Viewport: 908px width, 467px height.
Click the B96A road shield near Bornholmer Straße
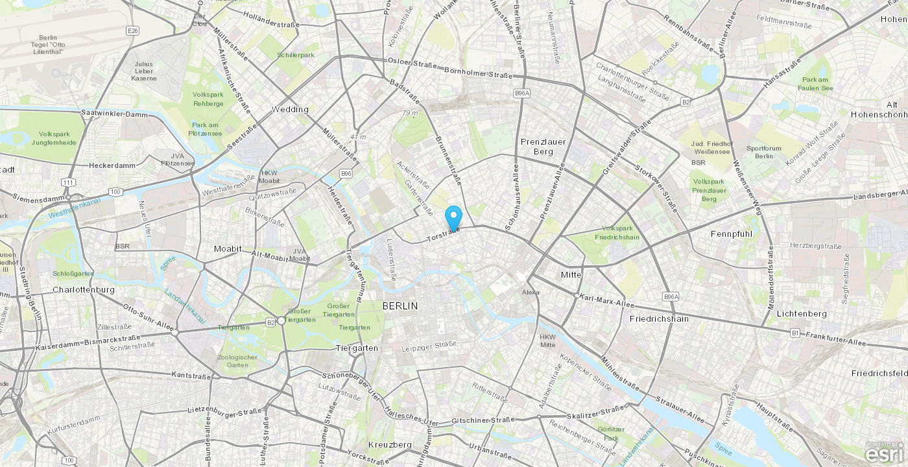[x=523, y=93]
